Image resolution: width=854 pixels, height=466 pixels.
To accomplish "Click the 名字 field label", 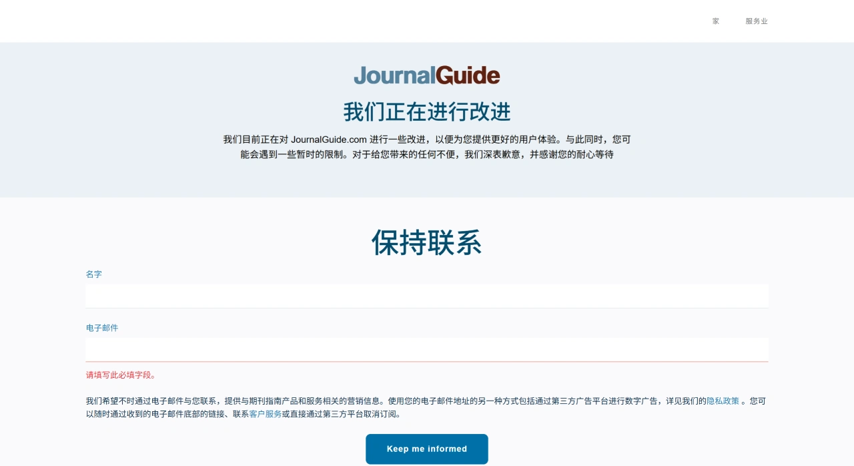I will pyautogui.click(x=93, y=274).
